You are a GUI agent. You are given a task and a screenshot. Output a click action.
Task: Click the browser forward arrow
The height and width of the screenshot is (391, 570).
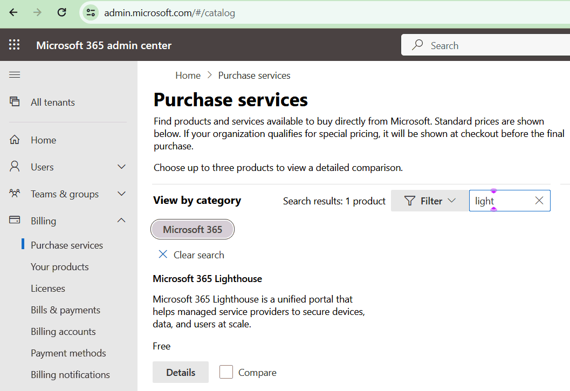(x=37, y=13)
